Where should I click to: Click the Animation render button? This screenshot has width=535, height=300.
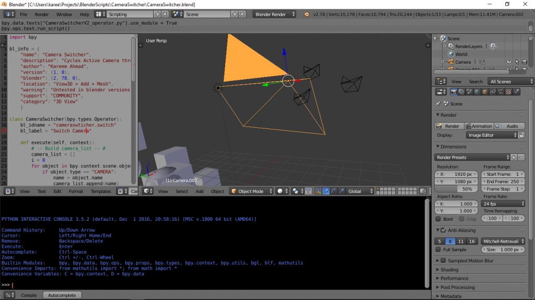coord(479,126)
